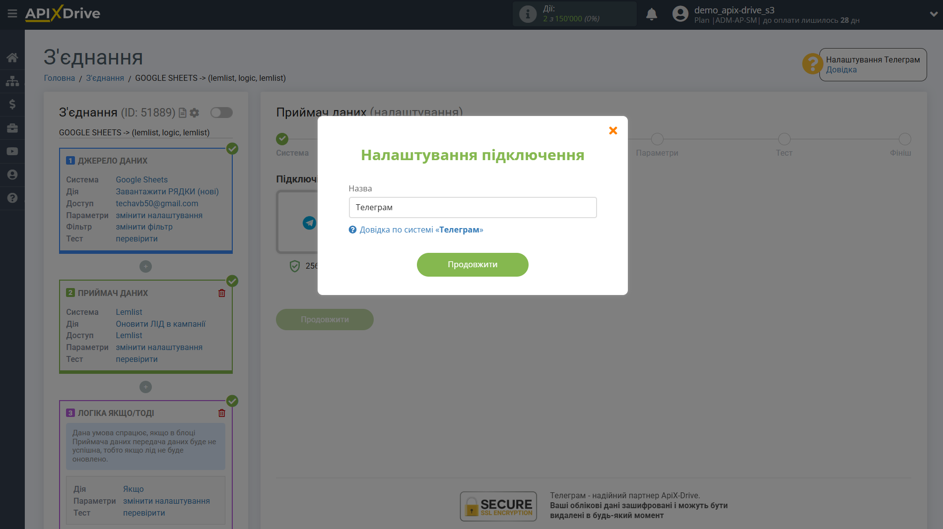
Task: Close the connection settings dialog
Action: coord(613,130)
